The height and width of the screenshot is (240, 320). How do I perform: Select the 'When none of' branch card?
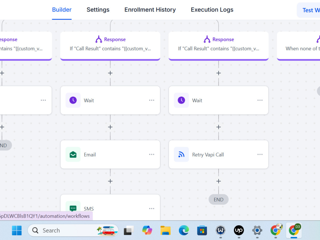tap(299, 46)
